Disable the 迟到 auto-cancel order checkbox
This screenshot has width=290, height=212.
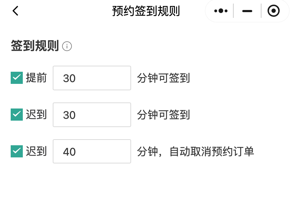[x=17, y=151]
